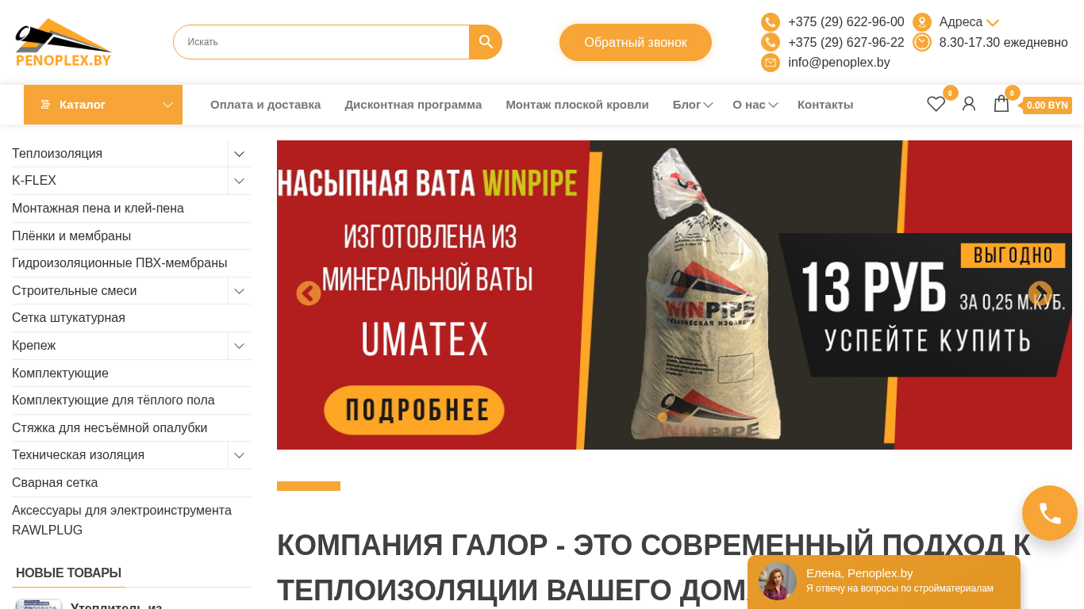Expand the Крепеж category chevron
Screen dimensions: 1084x609
[240, 346]
